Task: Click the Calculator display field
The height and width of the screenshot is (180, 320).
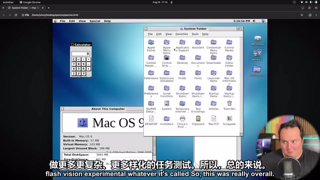Action: pyautogui.click(x=80, y=53)
